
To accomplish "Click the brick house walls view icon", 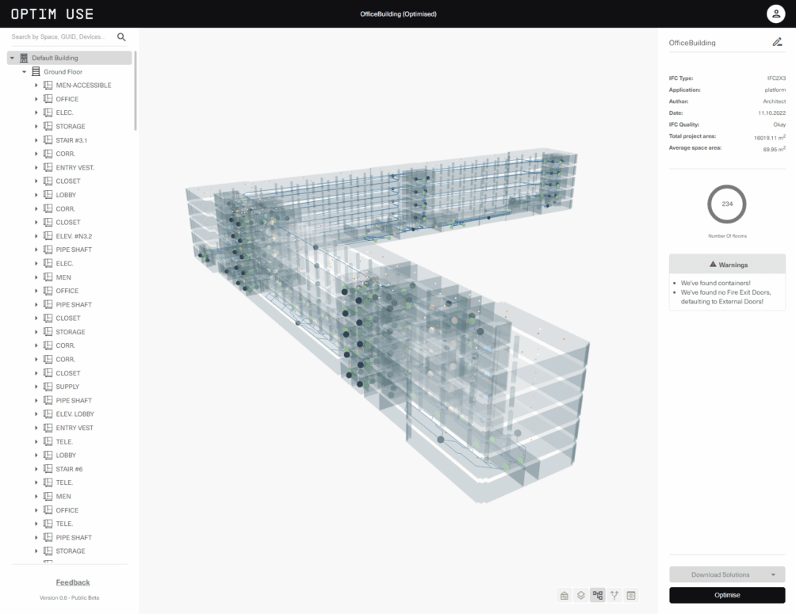I will 564,595.
